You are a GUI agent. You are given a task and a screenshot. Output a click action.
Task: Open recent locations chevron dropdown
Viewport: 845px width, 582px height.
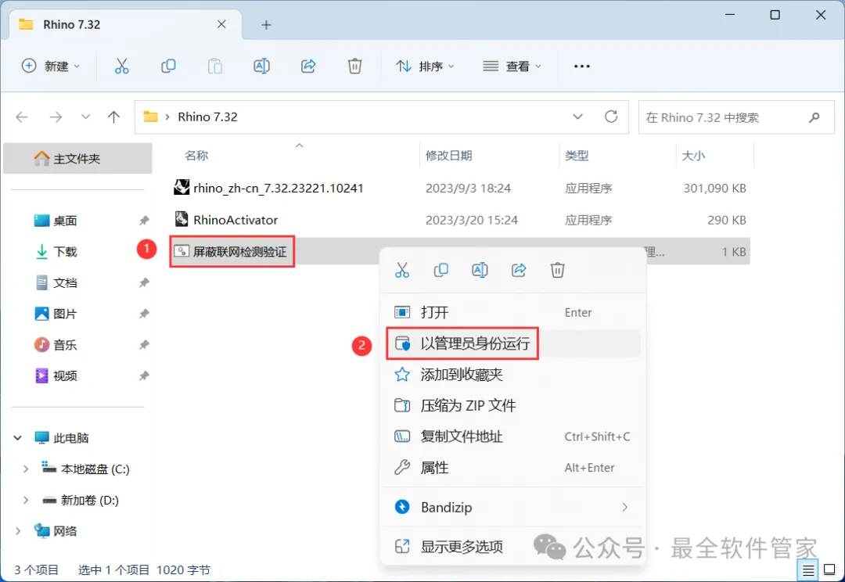85,117
